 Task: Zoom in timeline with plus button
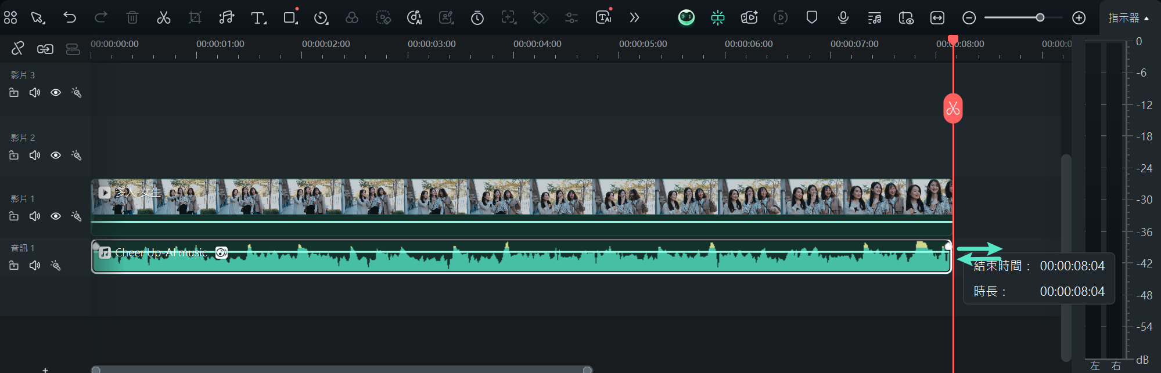tap(1079, 18)
